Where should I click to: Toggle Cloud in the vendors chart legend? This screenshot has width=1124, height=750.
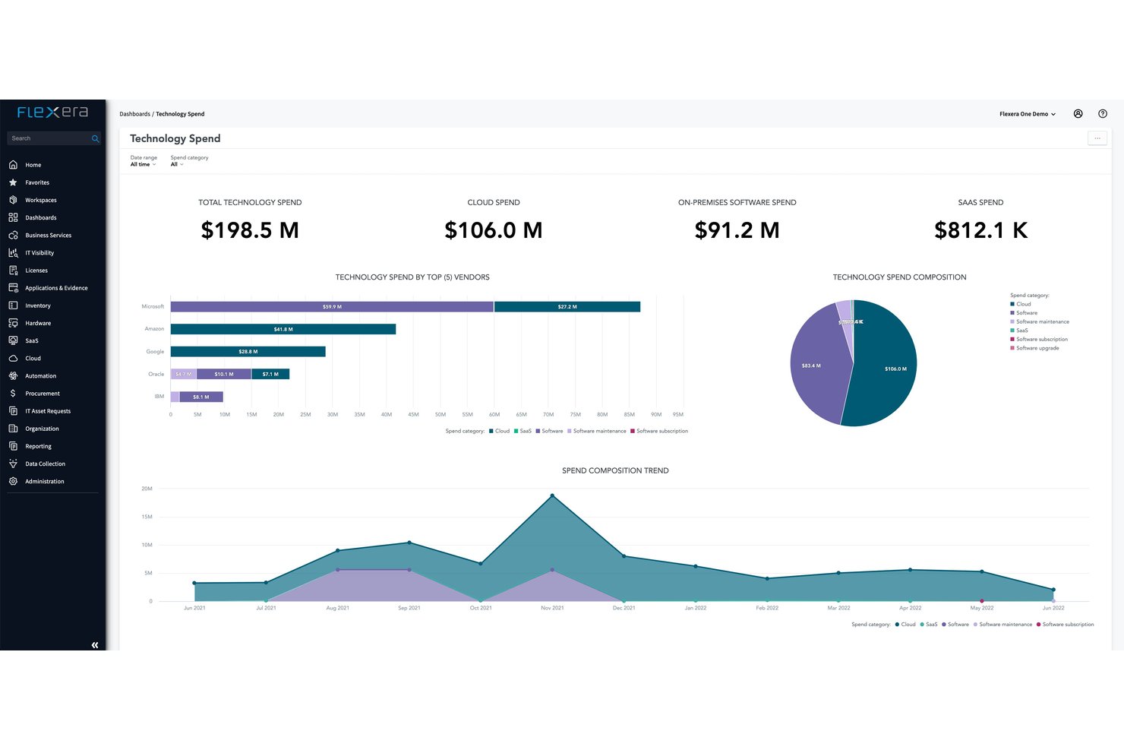[500, 431]
